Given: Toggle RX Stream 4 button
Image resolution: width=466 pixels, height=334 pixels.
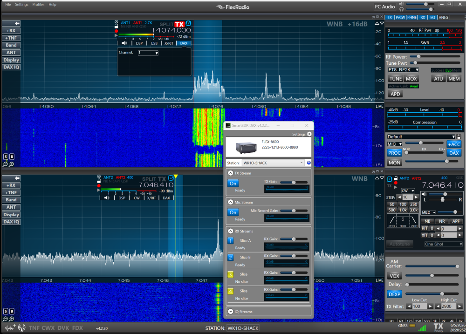Looking at the screenshot, I should tap(231, 291).
